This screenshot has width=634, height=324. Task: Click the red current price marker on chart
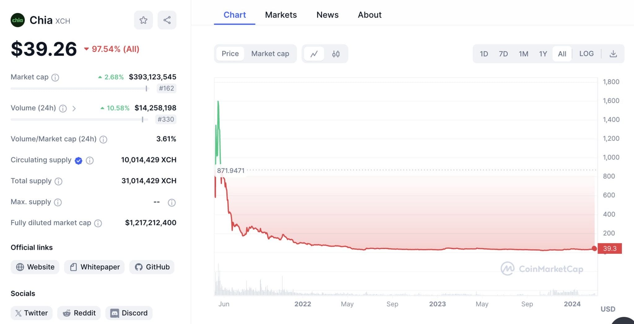point(594,248)
